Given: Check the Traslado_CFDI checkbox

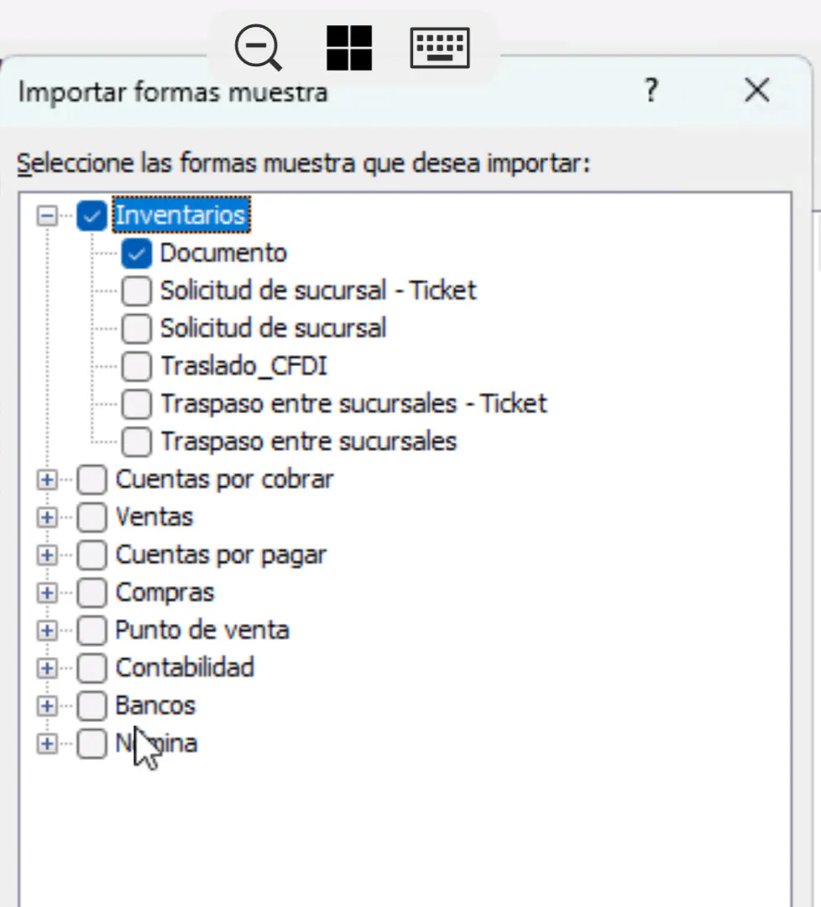Looking at the screenshot, I should point(136,366).
